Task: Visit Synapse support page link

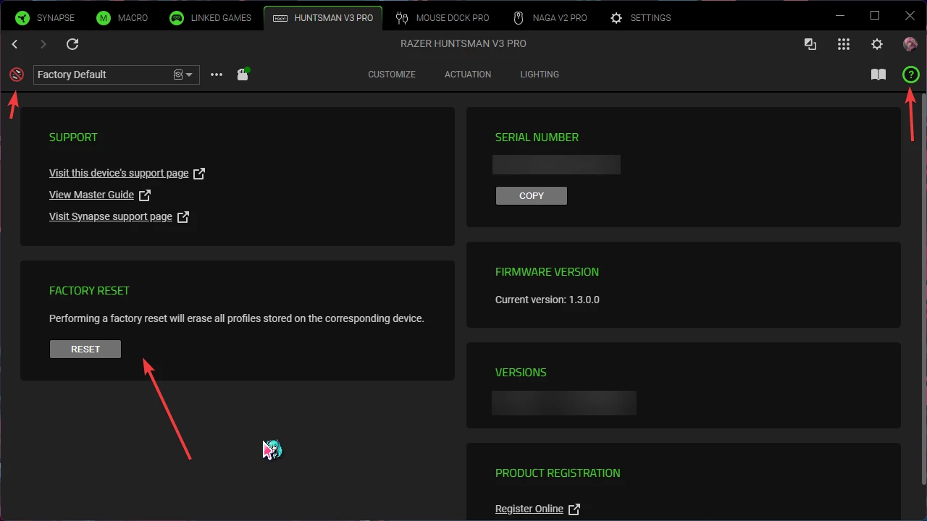Action: click(119, 216)
